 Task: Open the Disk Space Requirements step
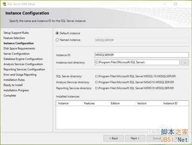pyautogui.click(x=19, y=48)
